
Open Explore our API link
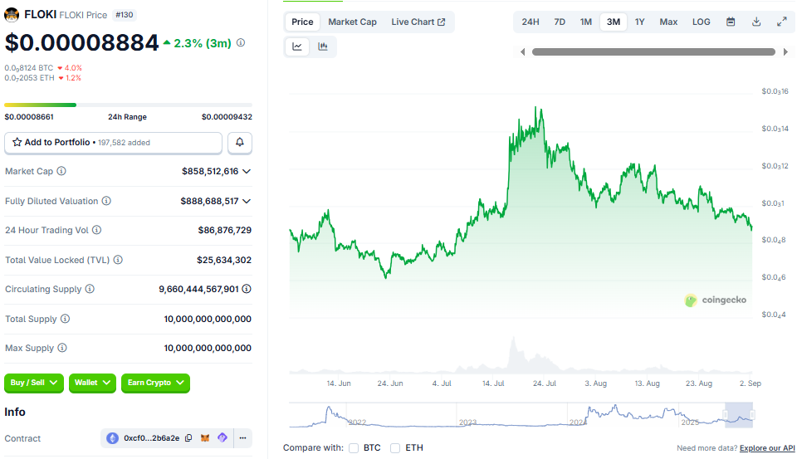pyautogui.click(x=767, y=448)
